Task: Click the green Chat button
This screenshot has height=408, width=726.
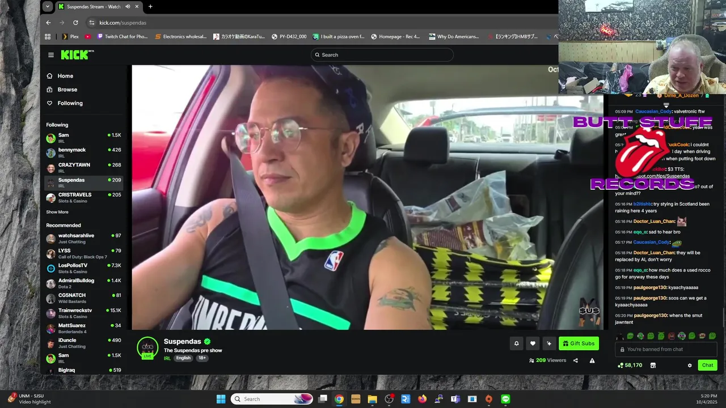Action: (707, 365)
